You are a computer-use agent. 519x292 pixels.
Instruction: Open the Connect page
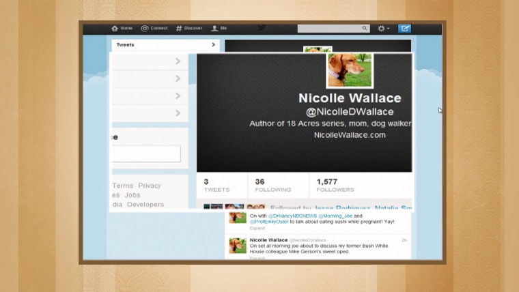pos(154,28)
